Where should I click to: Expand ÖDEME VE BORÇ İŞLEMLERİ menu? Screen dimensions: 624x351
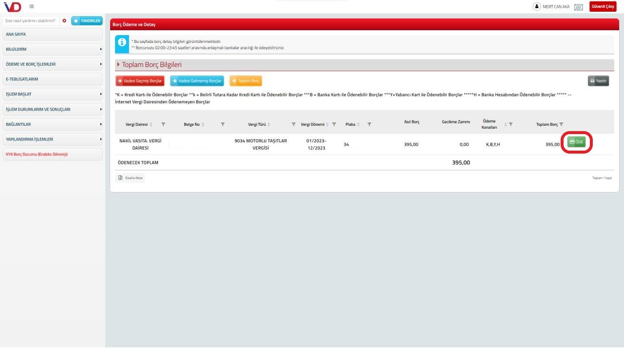click(53, 64)
